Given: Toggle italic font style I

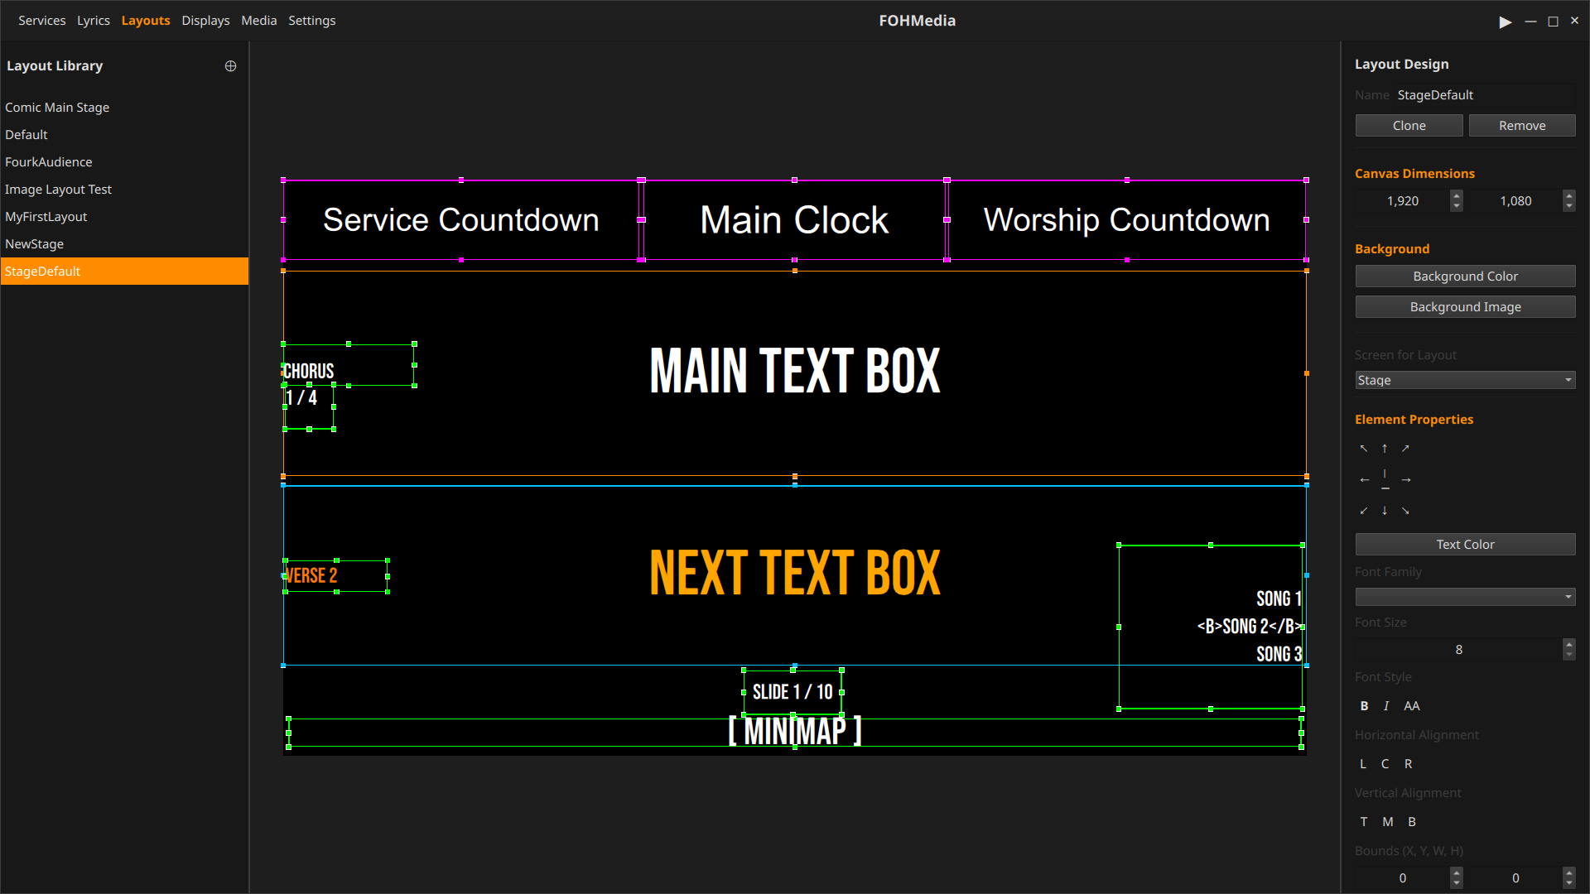Looking at the screenshot, I should [x=1386, y=706].
